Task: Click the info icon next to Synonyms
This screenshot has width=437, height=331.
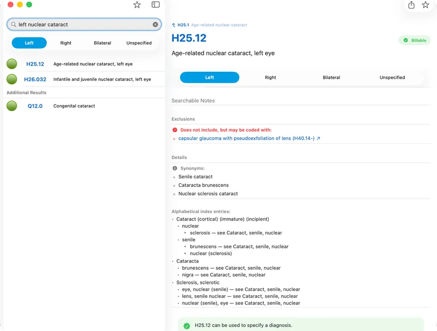Action: [175, 168]
